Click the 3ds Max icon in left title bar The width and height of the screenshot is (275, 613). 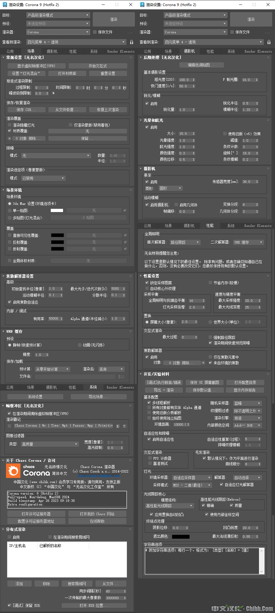tap(5, 5)
